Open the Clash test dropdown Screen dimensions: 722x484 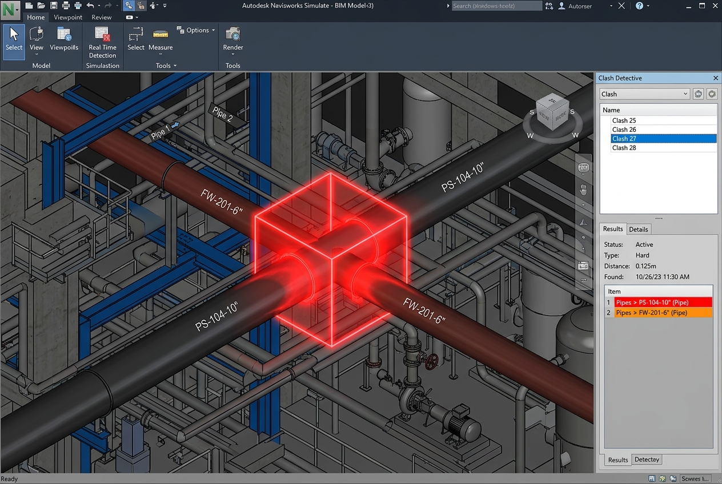[644, 94]
